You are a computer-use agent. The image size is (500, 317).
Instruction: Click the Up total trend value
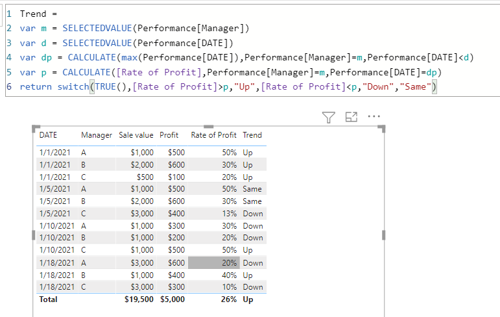coord(248,299)
